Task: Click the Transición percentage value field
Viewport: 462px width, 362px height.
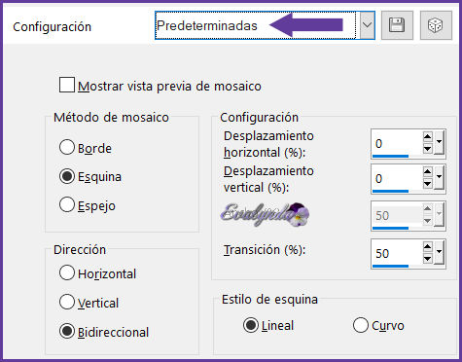Action: (x=397, y=253)
